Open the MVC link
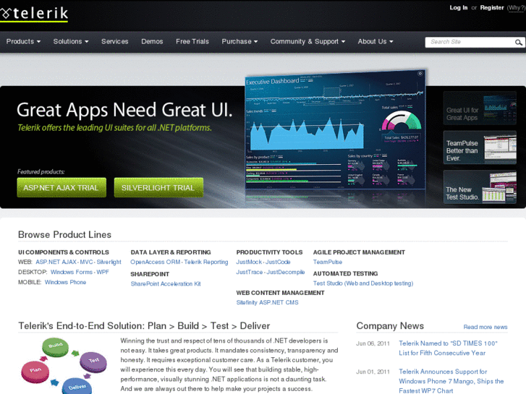526x394 pixels. pos(86,262)
